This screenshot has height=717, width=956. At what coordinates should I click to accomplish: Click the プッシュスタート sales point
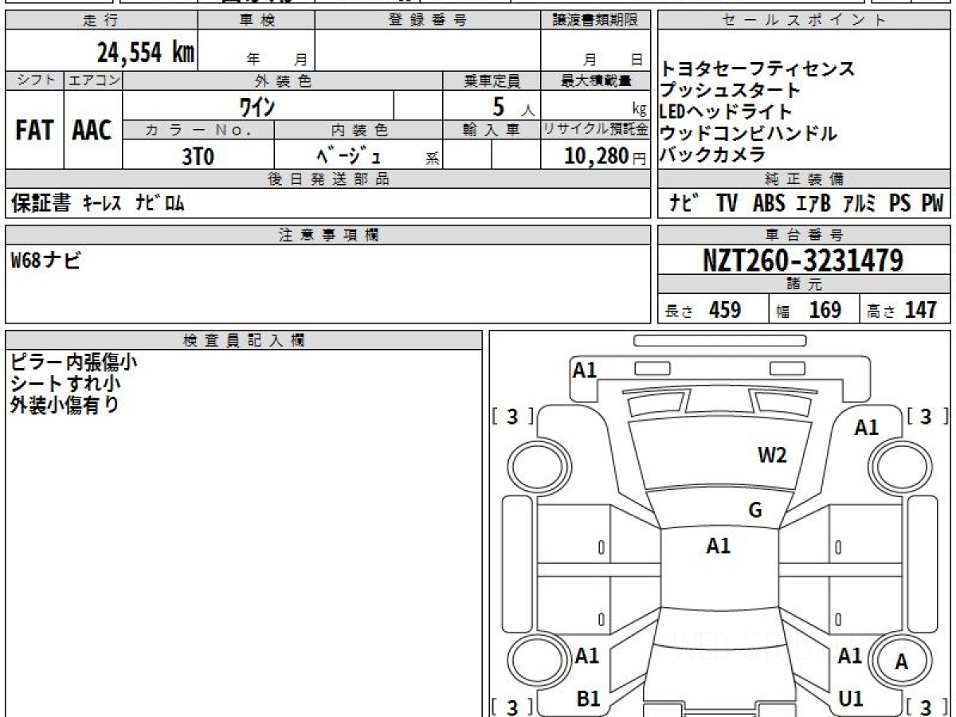pyautogui.click(x=730, y=90)
